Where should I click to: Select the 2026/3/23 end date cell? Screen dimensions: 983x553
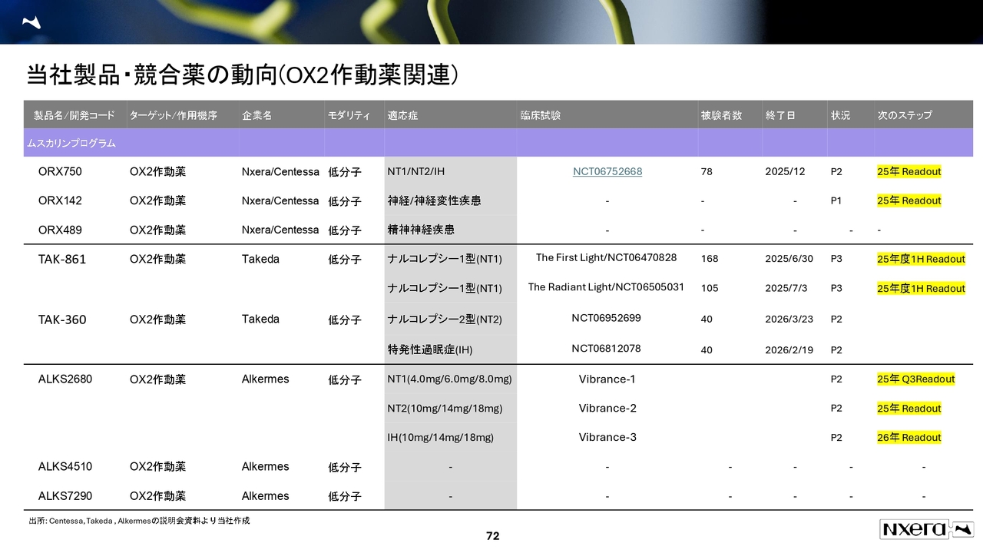click(789, 320)
